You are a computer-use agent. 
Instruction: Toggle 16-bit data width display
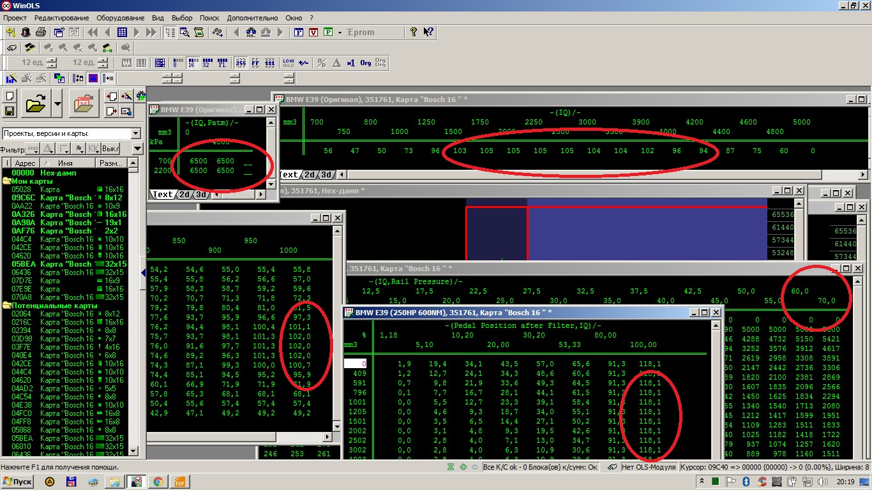pos(191,63)
